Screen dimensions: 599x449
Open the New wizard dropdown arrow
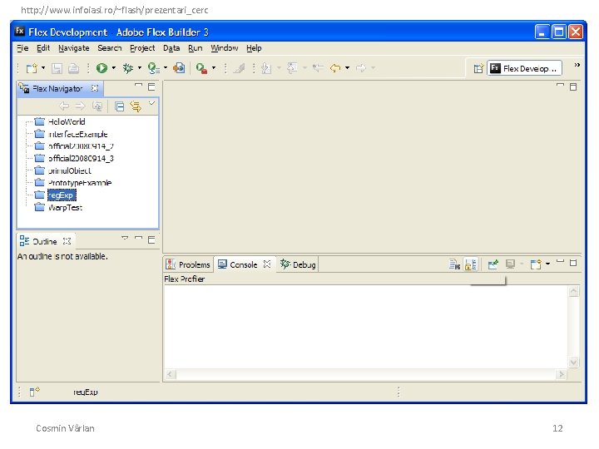[43, 68]
